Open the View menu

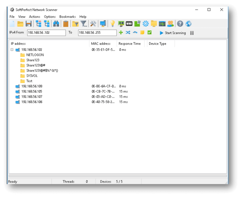22,17
